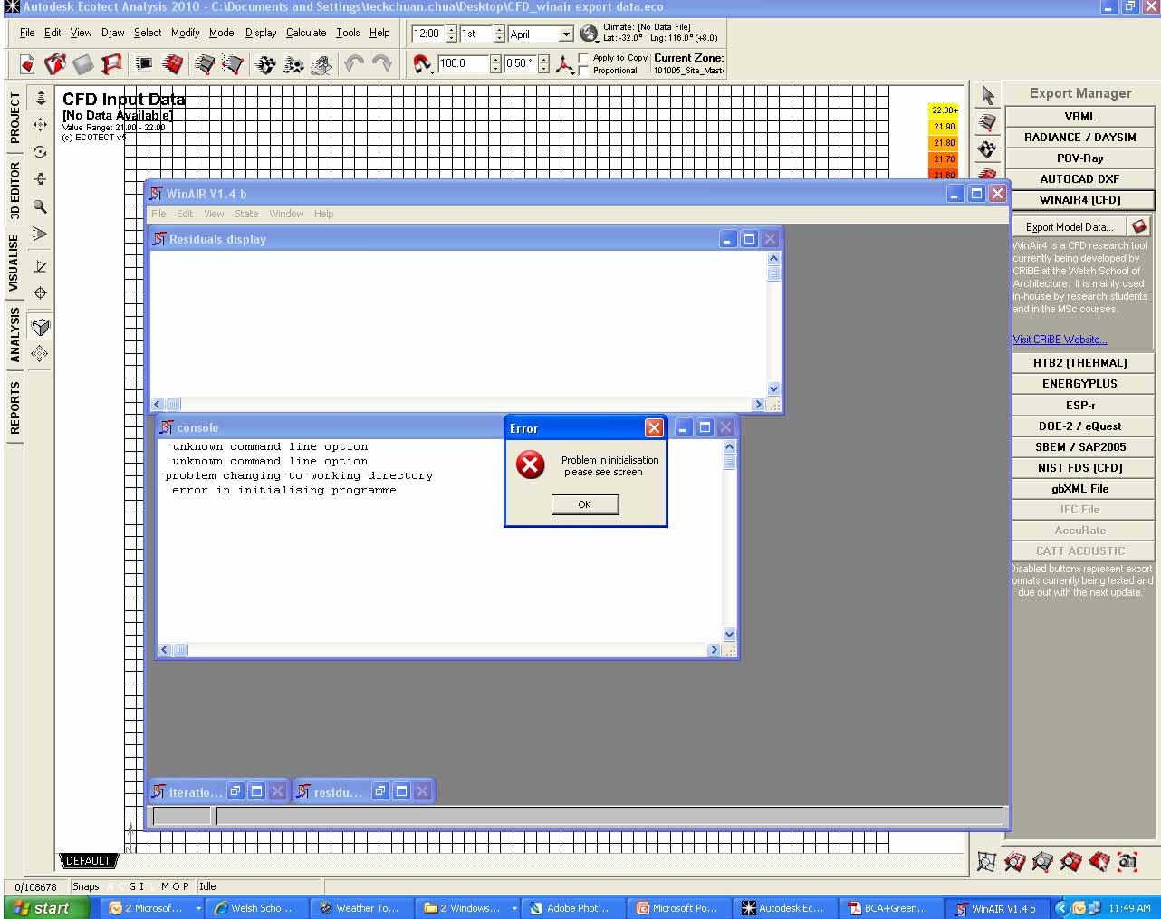Click the arrow pointer icon in right toolbar

pyautogui.click(x=987, y=95)
